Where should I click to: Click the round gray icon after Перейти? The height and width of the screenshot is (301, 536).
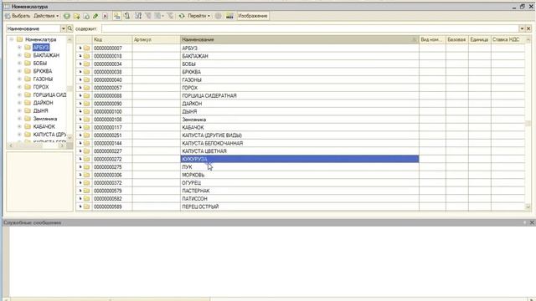point(218,16)
